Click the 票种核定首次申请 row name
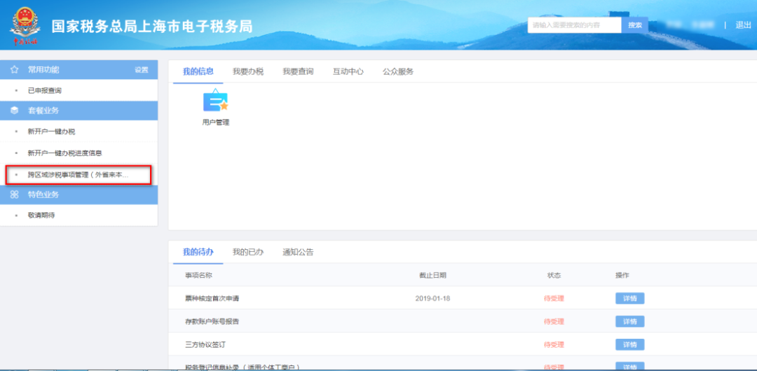This screenshot has height=371, width=757. click(x=212, y=298)
